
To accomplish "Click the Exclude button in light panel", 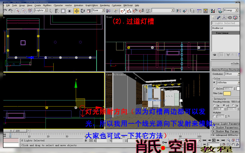I will tap(235, 63).
